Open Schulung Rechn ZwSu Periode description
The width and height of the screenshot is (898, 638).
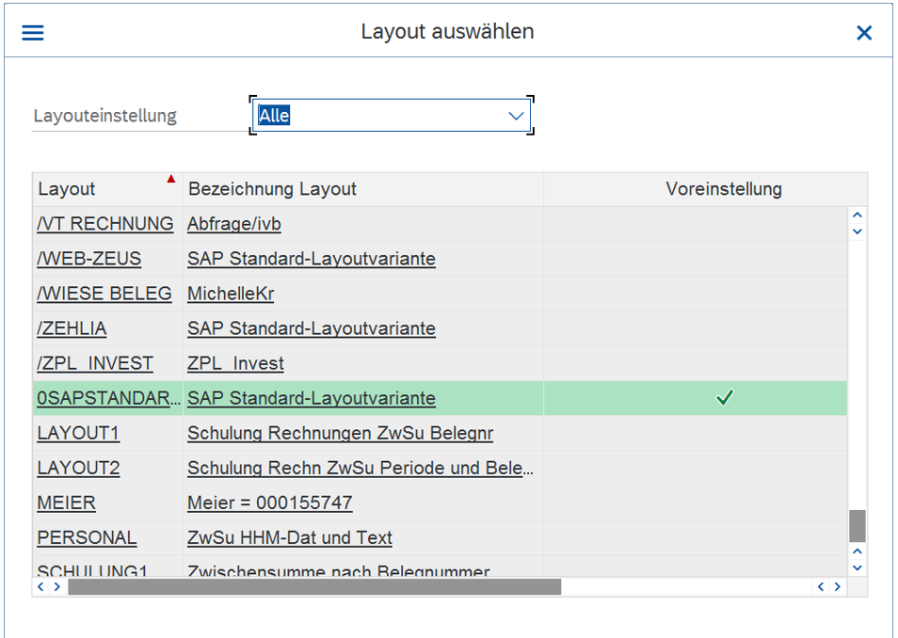click(361, 468)
